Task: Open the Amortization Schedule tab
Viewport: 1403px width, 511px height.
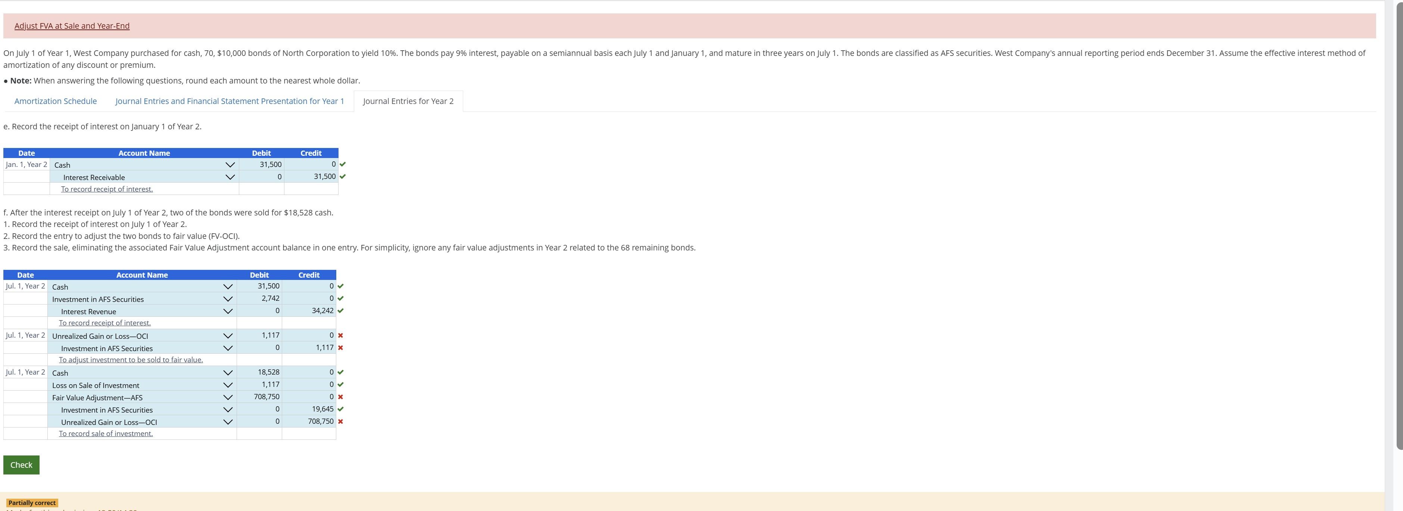Action: tap(56, 101)
